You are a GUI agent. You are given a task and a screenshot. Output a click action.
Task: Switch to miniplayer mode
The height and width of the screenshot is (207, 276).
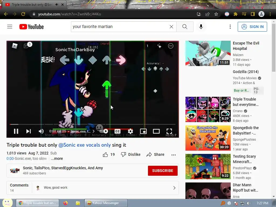143,131
